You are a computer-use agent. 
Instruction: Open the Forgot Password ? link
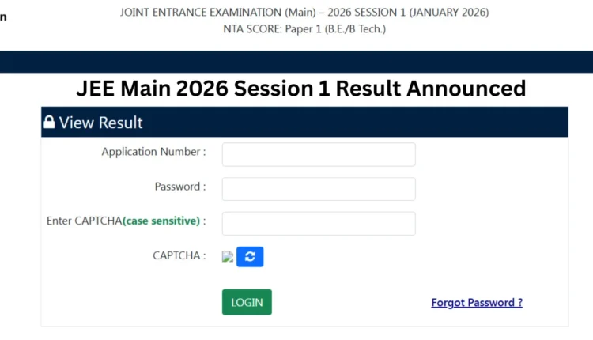pos(477,303)
